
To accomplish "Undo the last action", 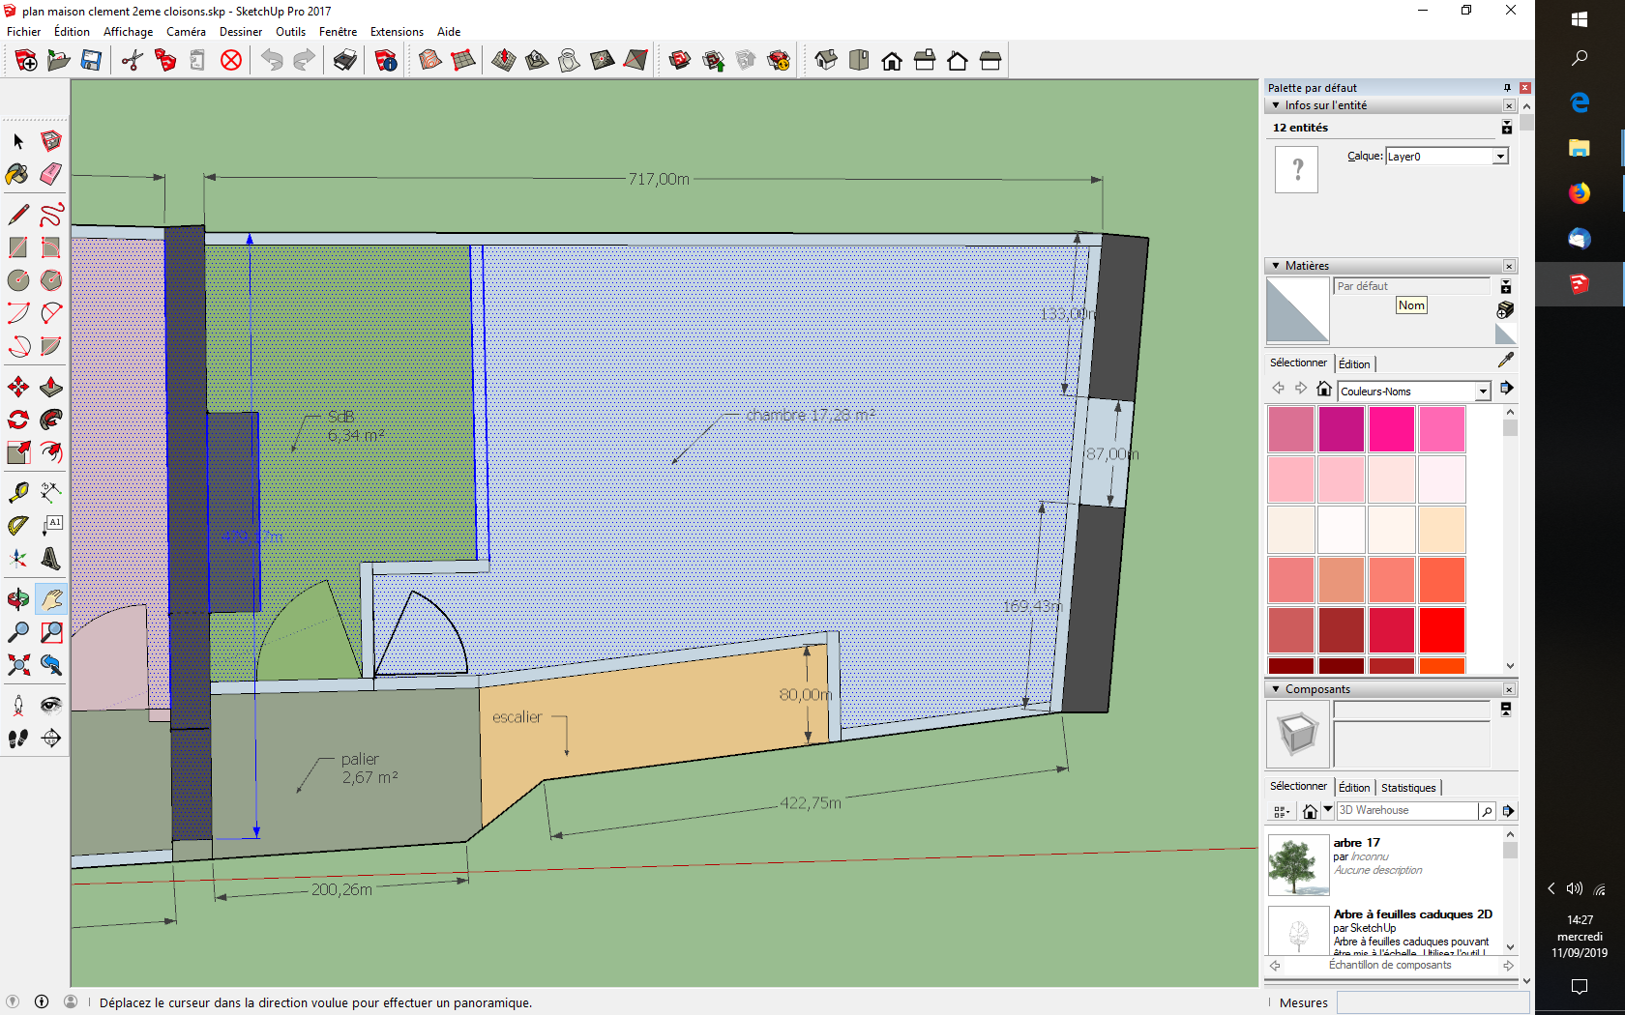I will point(272,61).
